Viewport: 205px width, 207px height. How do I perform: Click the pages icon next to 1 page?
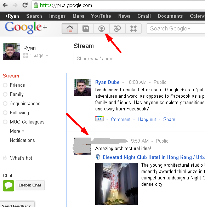[x=25, y=55]
